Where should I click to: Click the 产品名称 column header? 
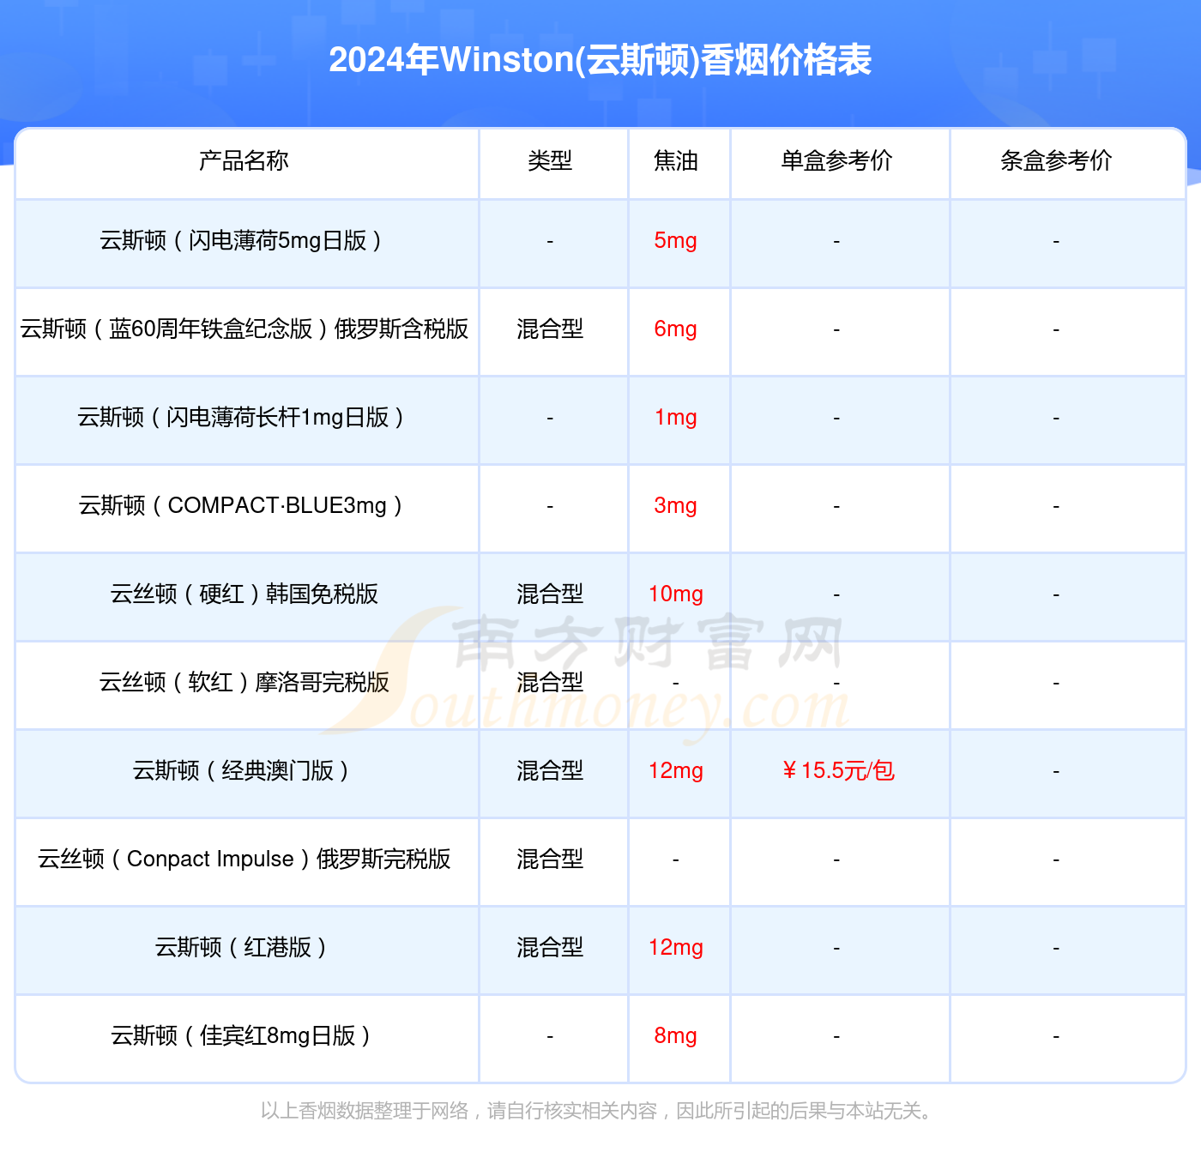point(244,160)
